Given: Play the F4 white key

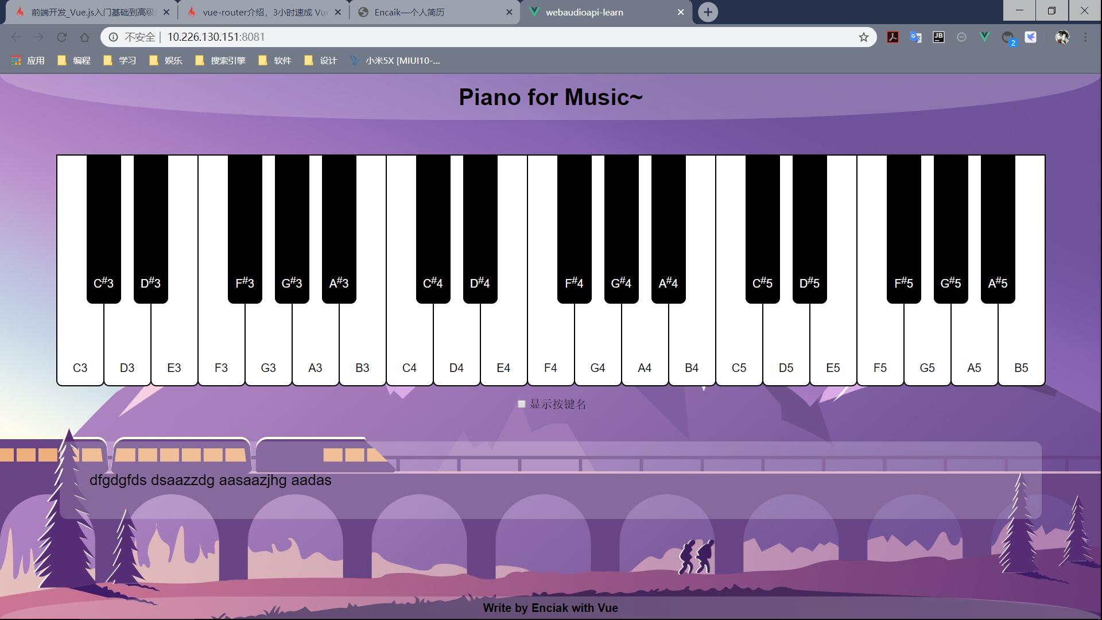Looking at the screenshot, I should tap(550, 344).
